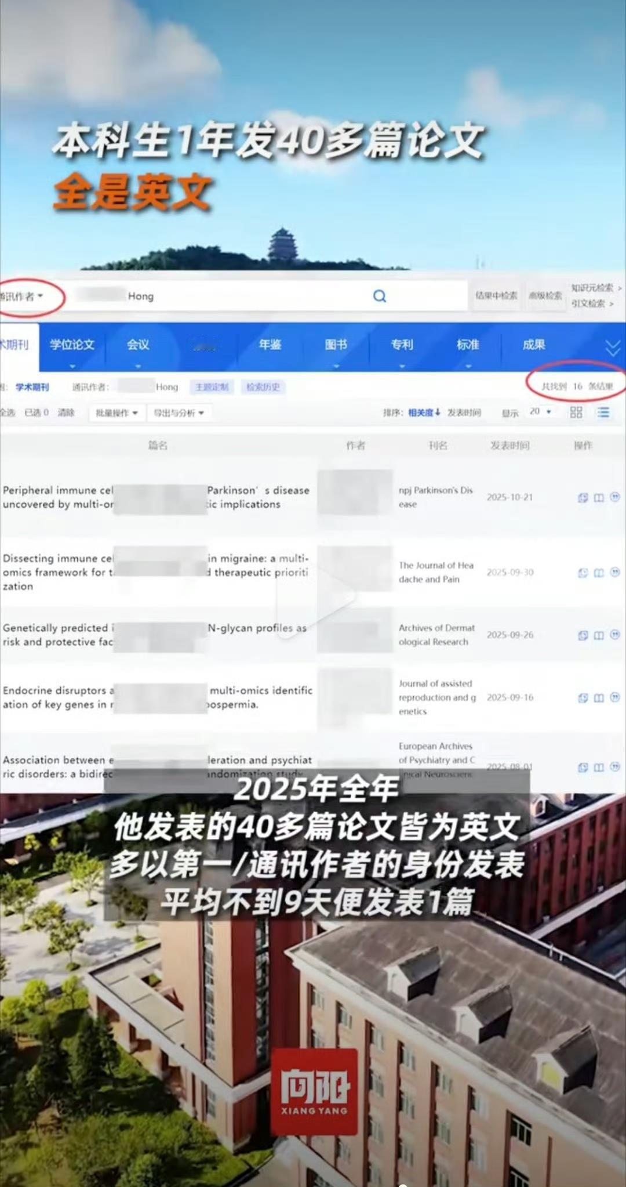
Task: Click document icon for npj Parkinson's row
Action: (x=583, y=498)
